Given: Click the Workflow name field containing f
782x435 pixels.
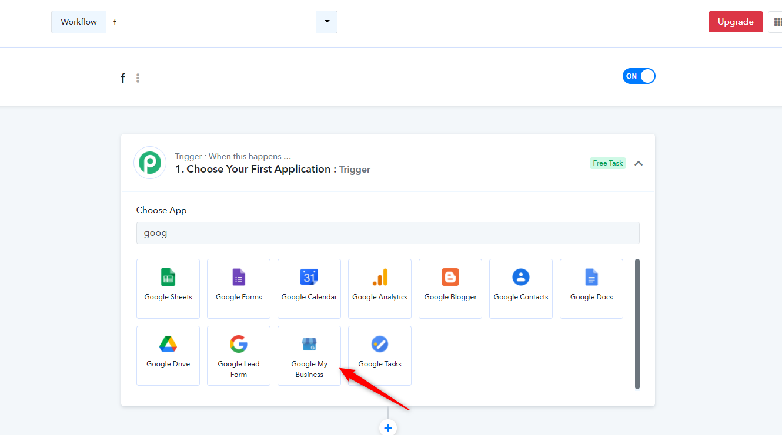Looking at the screenshot, I should pos(212,22).
